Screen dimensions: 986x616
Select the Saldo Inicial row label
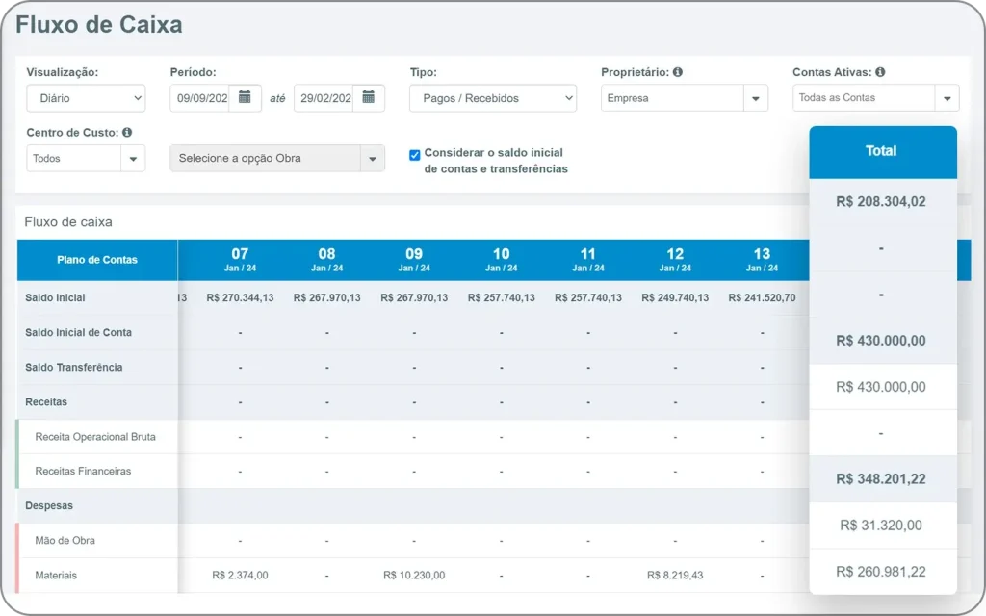55,298
